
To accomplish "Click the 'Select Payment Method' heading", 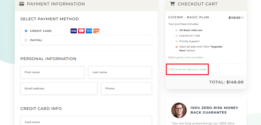I will [50, 19].
